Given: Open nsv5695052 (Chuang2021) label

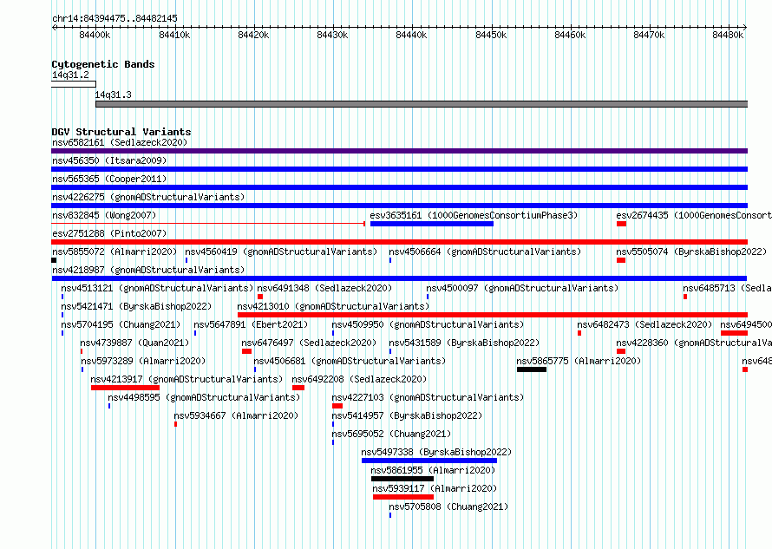Looking at the screenshot, I should 391,434.
